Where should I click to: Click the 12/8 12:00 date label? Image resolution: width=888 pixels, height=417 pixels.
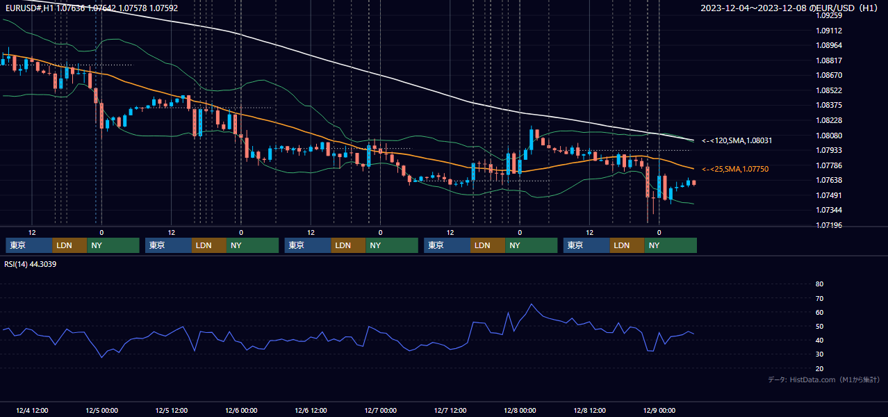click(x=589, y=411)
